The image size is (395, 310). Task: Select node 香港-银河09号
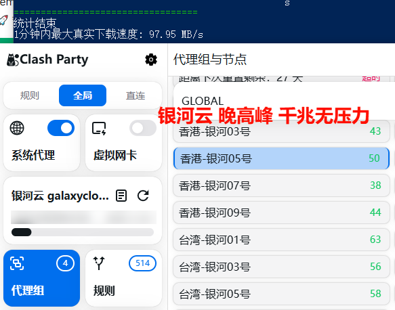281,213
